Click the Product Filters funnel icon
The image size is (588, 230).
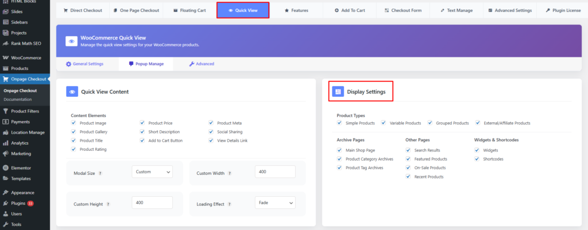coord(5,111)
